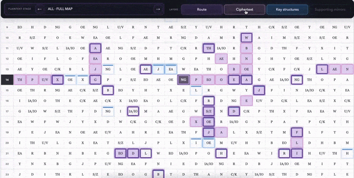Screen dimensions: 354x178
Task: Select row number 15
Action: coord(7,90)
